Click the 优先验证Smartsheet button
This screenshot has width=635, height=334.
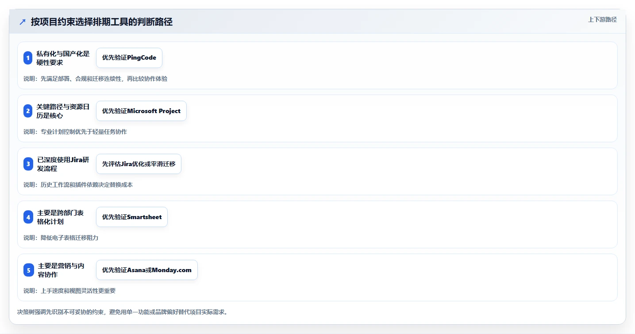click(x=132, y=217)
